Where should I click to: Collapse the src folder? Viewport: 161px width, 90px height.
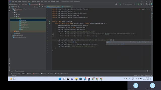13,13
